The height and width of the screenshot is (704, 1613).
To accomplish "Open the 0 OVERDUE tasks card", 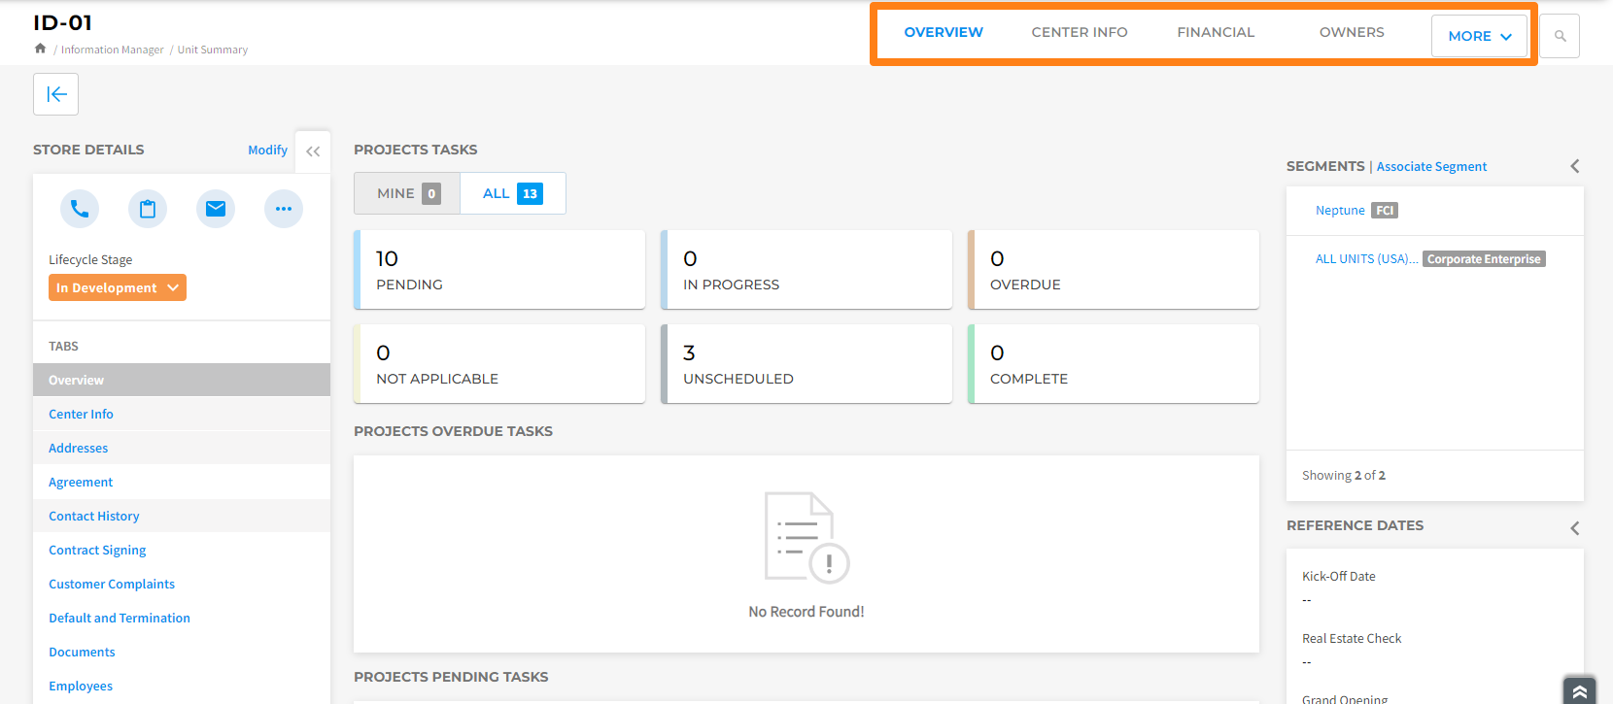I will pos(1114,270).
